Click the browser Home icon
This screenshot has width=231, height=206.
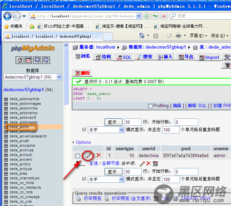pos(142,36)
